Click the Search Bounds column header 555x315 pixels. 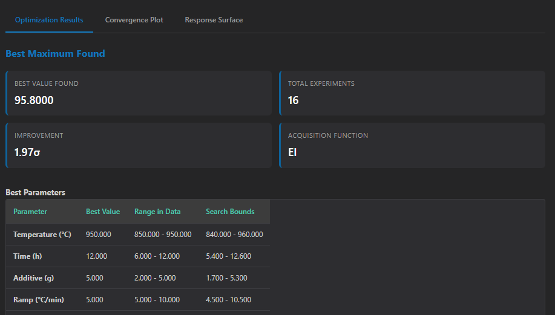point(230,212)
